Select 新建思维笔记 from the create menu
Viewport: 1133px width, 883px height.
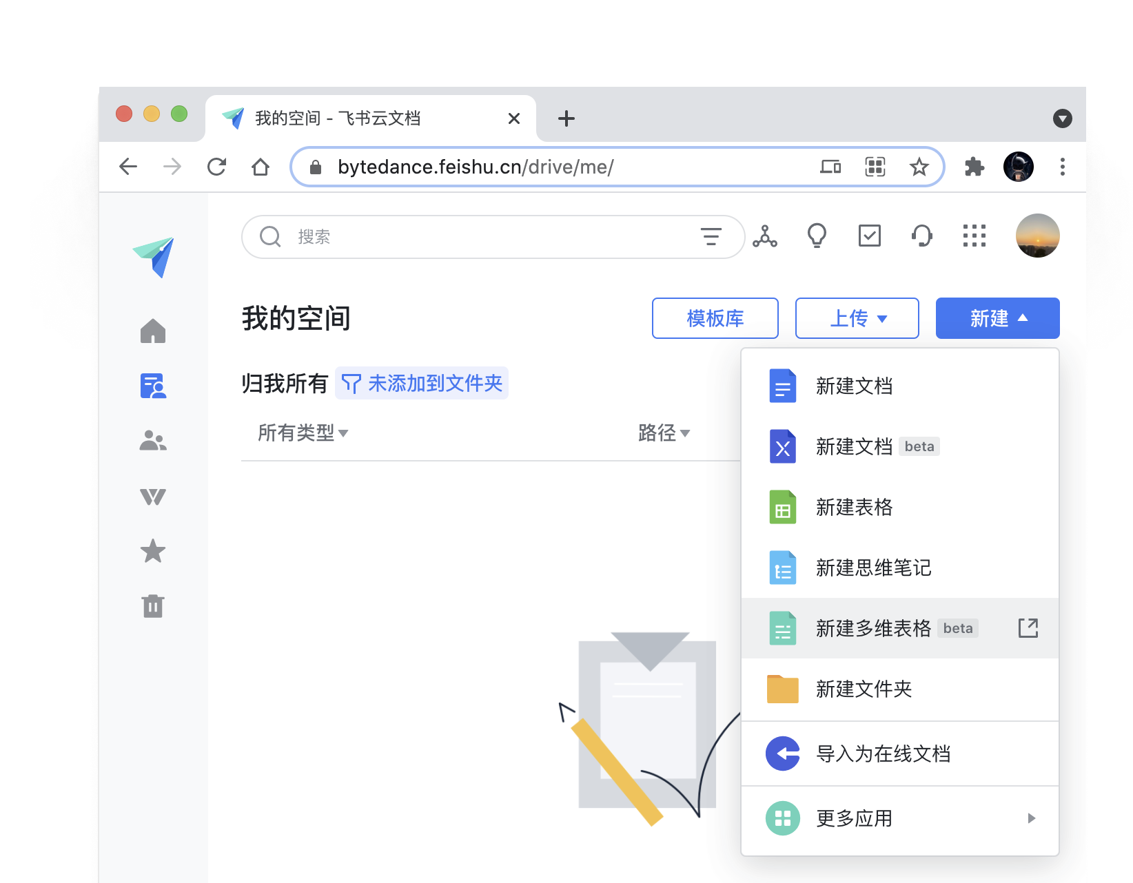tap(873, 568)
